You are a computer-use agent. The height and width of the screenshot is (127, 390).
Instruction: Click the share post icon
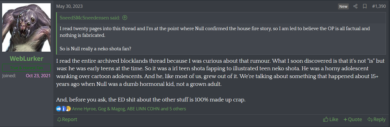click(x=355, y=6)
